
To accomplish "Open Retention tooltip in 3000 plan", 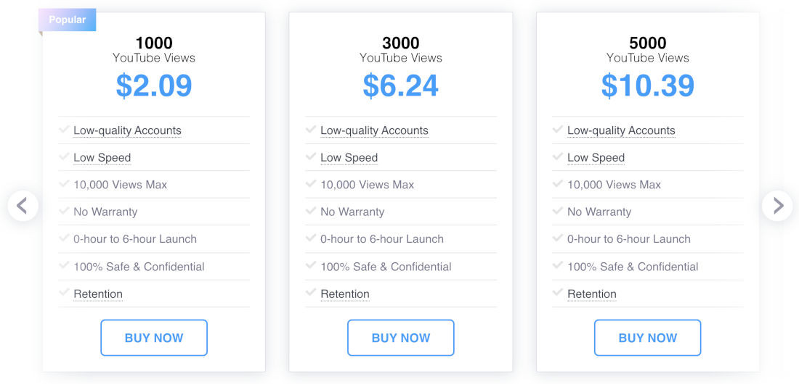I will tap(345, 294).
